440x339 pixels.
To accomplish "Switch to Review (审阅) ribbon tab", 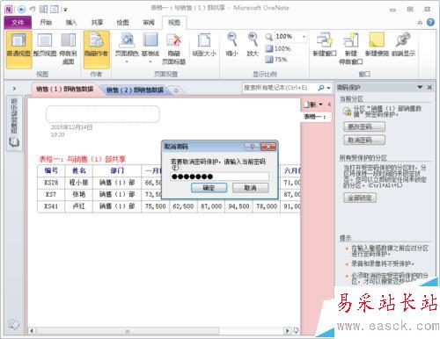I will [149, 23].
